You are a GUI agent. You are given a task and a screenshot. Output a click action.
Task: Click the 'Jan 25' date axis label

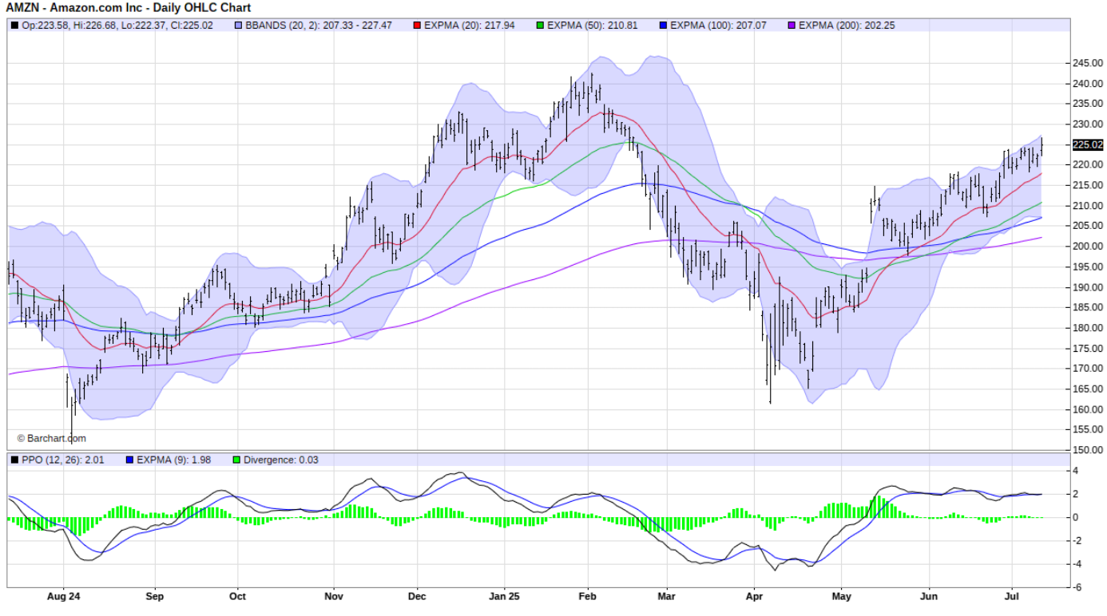tap(504, 596)
